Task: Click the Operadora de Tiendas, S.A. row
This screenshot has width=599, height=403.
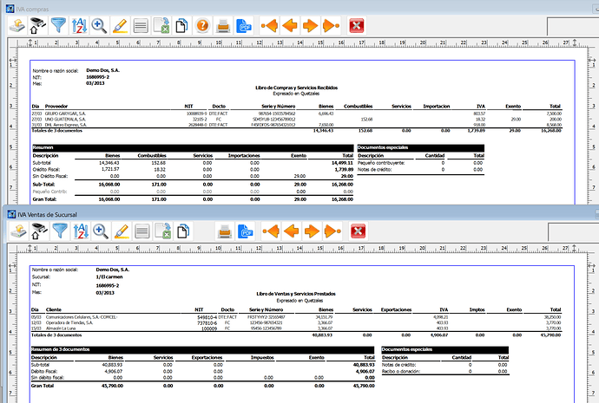Action: coord(296,322)
